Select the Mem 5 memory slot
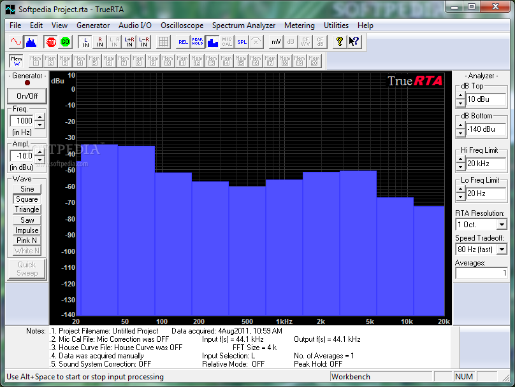515x387 pixels. [94, 60]
